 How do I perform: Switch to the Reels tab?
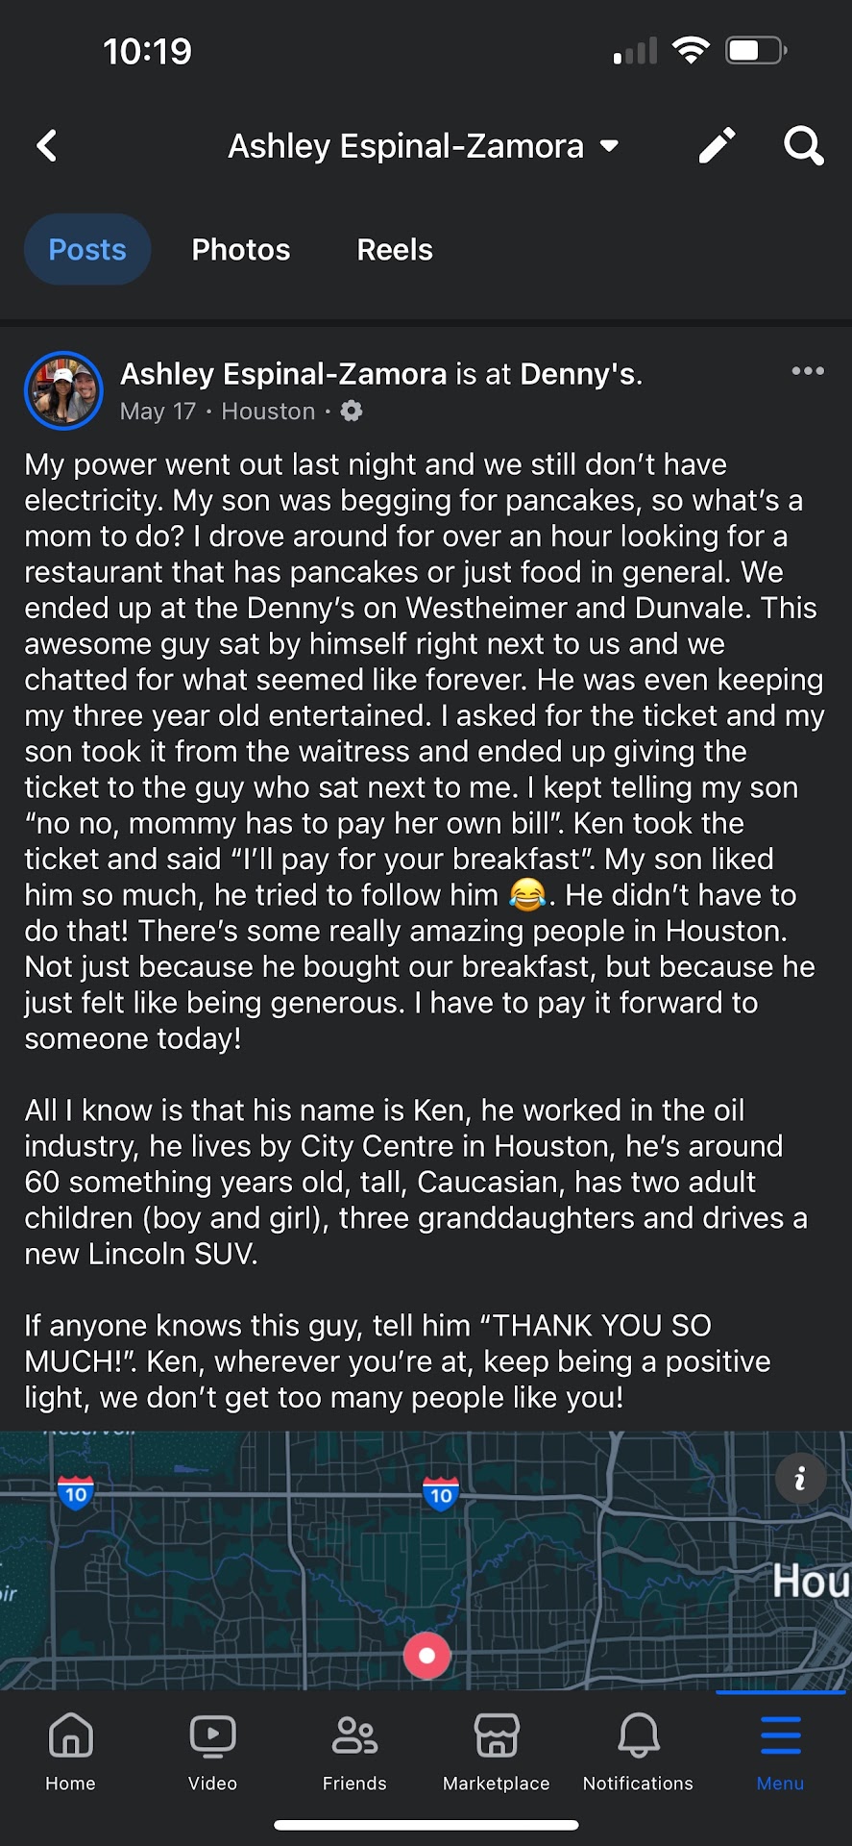pos(395,250)
